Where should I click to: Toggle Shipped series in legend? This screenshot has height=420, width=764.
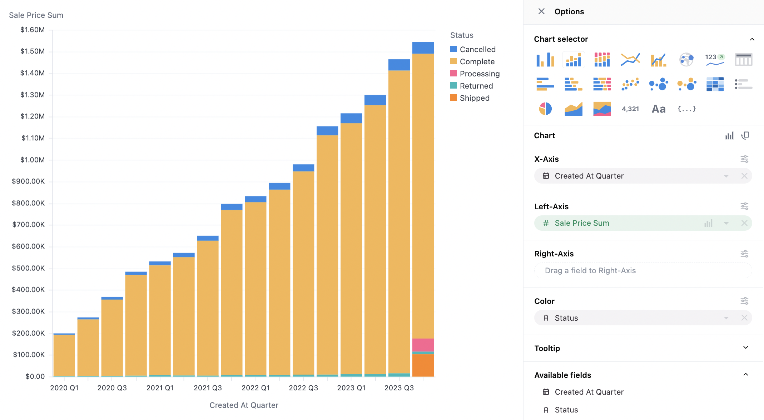click(x=474, y=98)
